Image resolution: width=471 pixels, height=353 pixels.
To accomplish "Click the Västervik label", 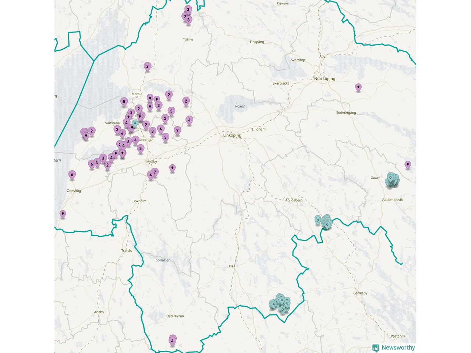I will tap(398, 336).
